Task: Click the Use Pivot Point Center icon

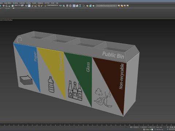Action: point(23,6)
